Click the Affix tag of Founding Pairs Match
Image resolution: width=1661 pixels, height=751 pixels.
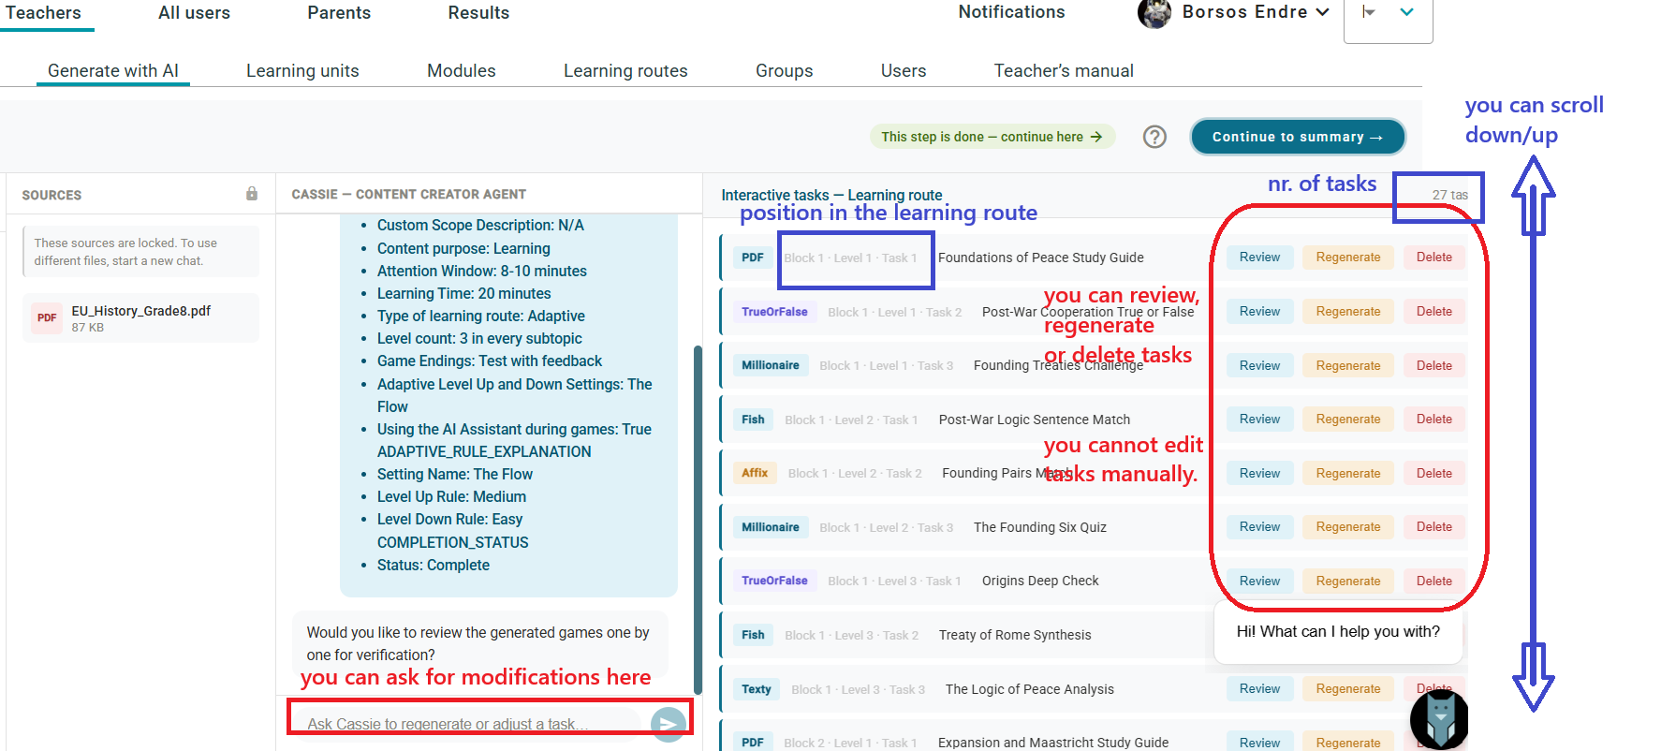click(755, 473)
